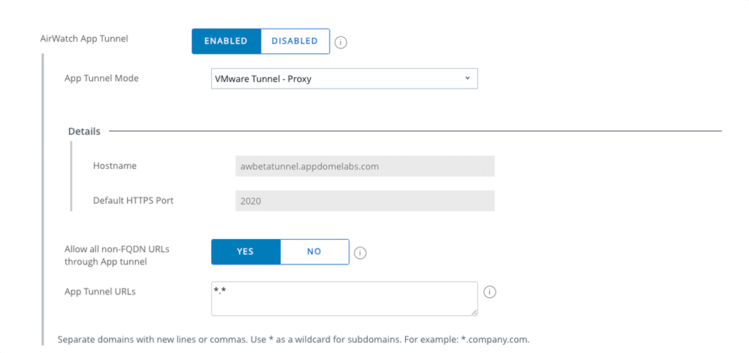Select YES for non-FQDN URLs
Viewport: 749px width, 353px height.
[x=245, y=251]
